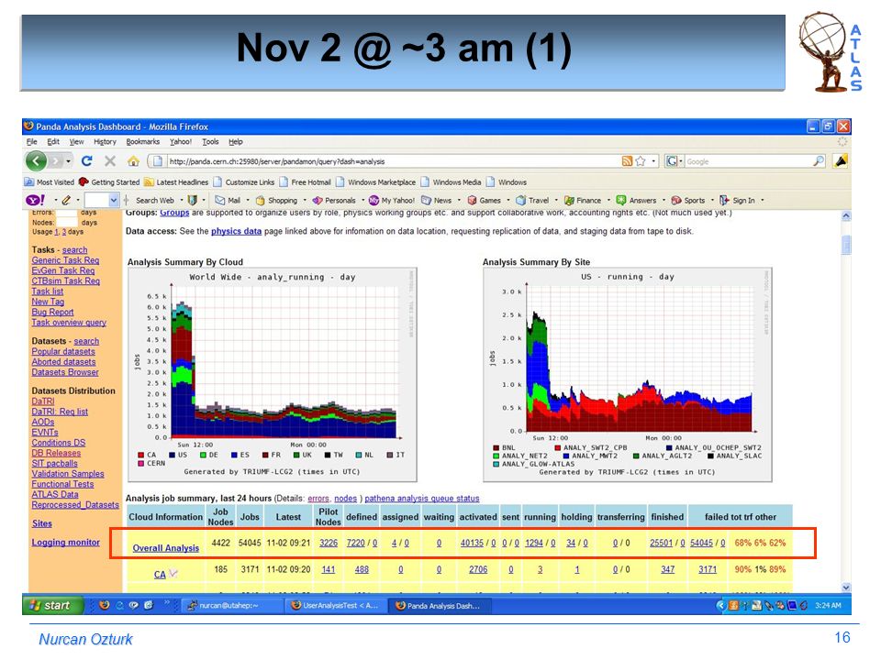The height and width of the screenshot is (660, 881).
Task: Open the address bar dropdown arrow
Action: click(x=653, y=161)
